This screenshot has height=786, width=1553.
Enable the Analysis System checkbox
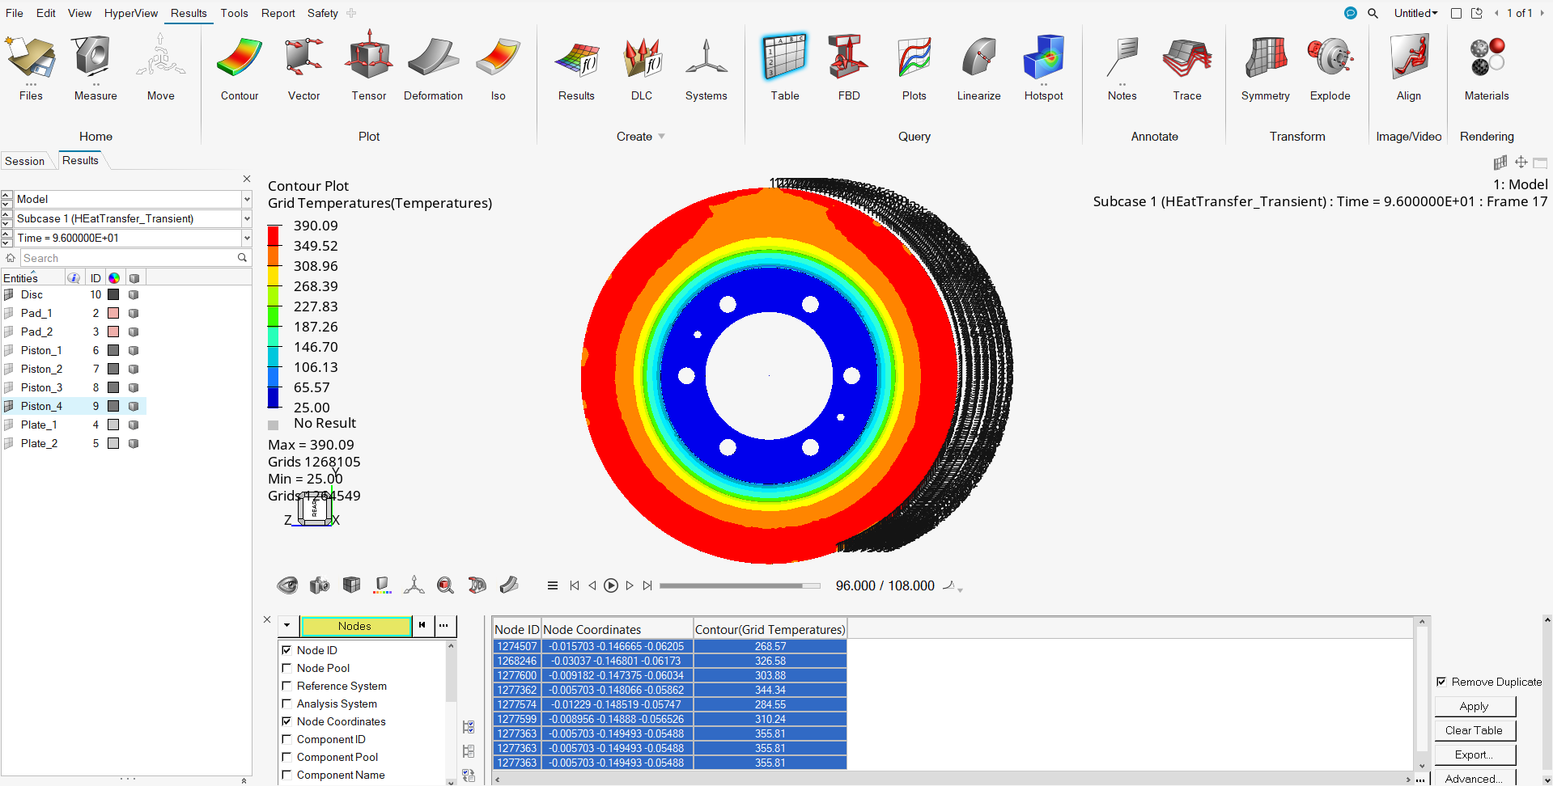[286, 704]
